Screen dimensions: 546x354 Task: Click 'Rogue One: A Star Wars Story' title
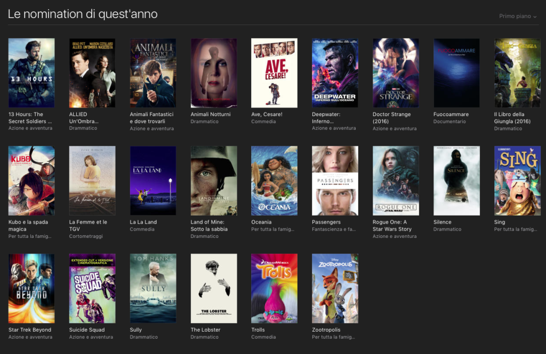tap(392, 225)
